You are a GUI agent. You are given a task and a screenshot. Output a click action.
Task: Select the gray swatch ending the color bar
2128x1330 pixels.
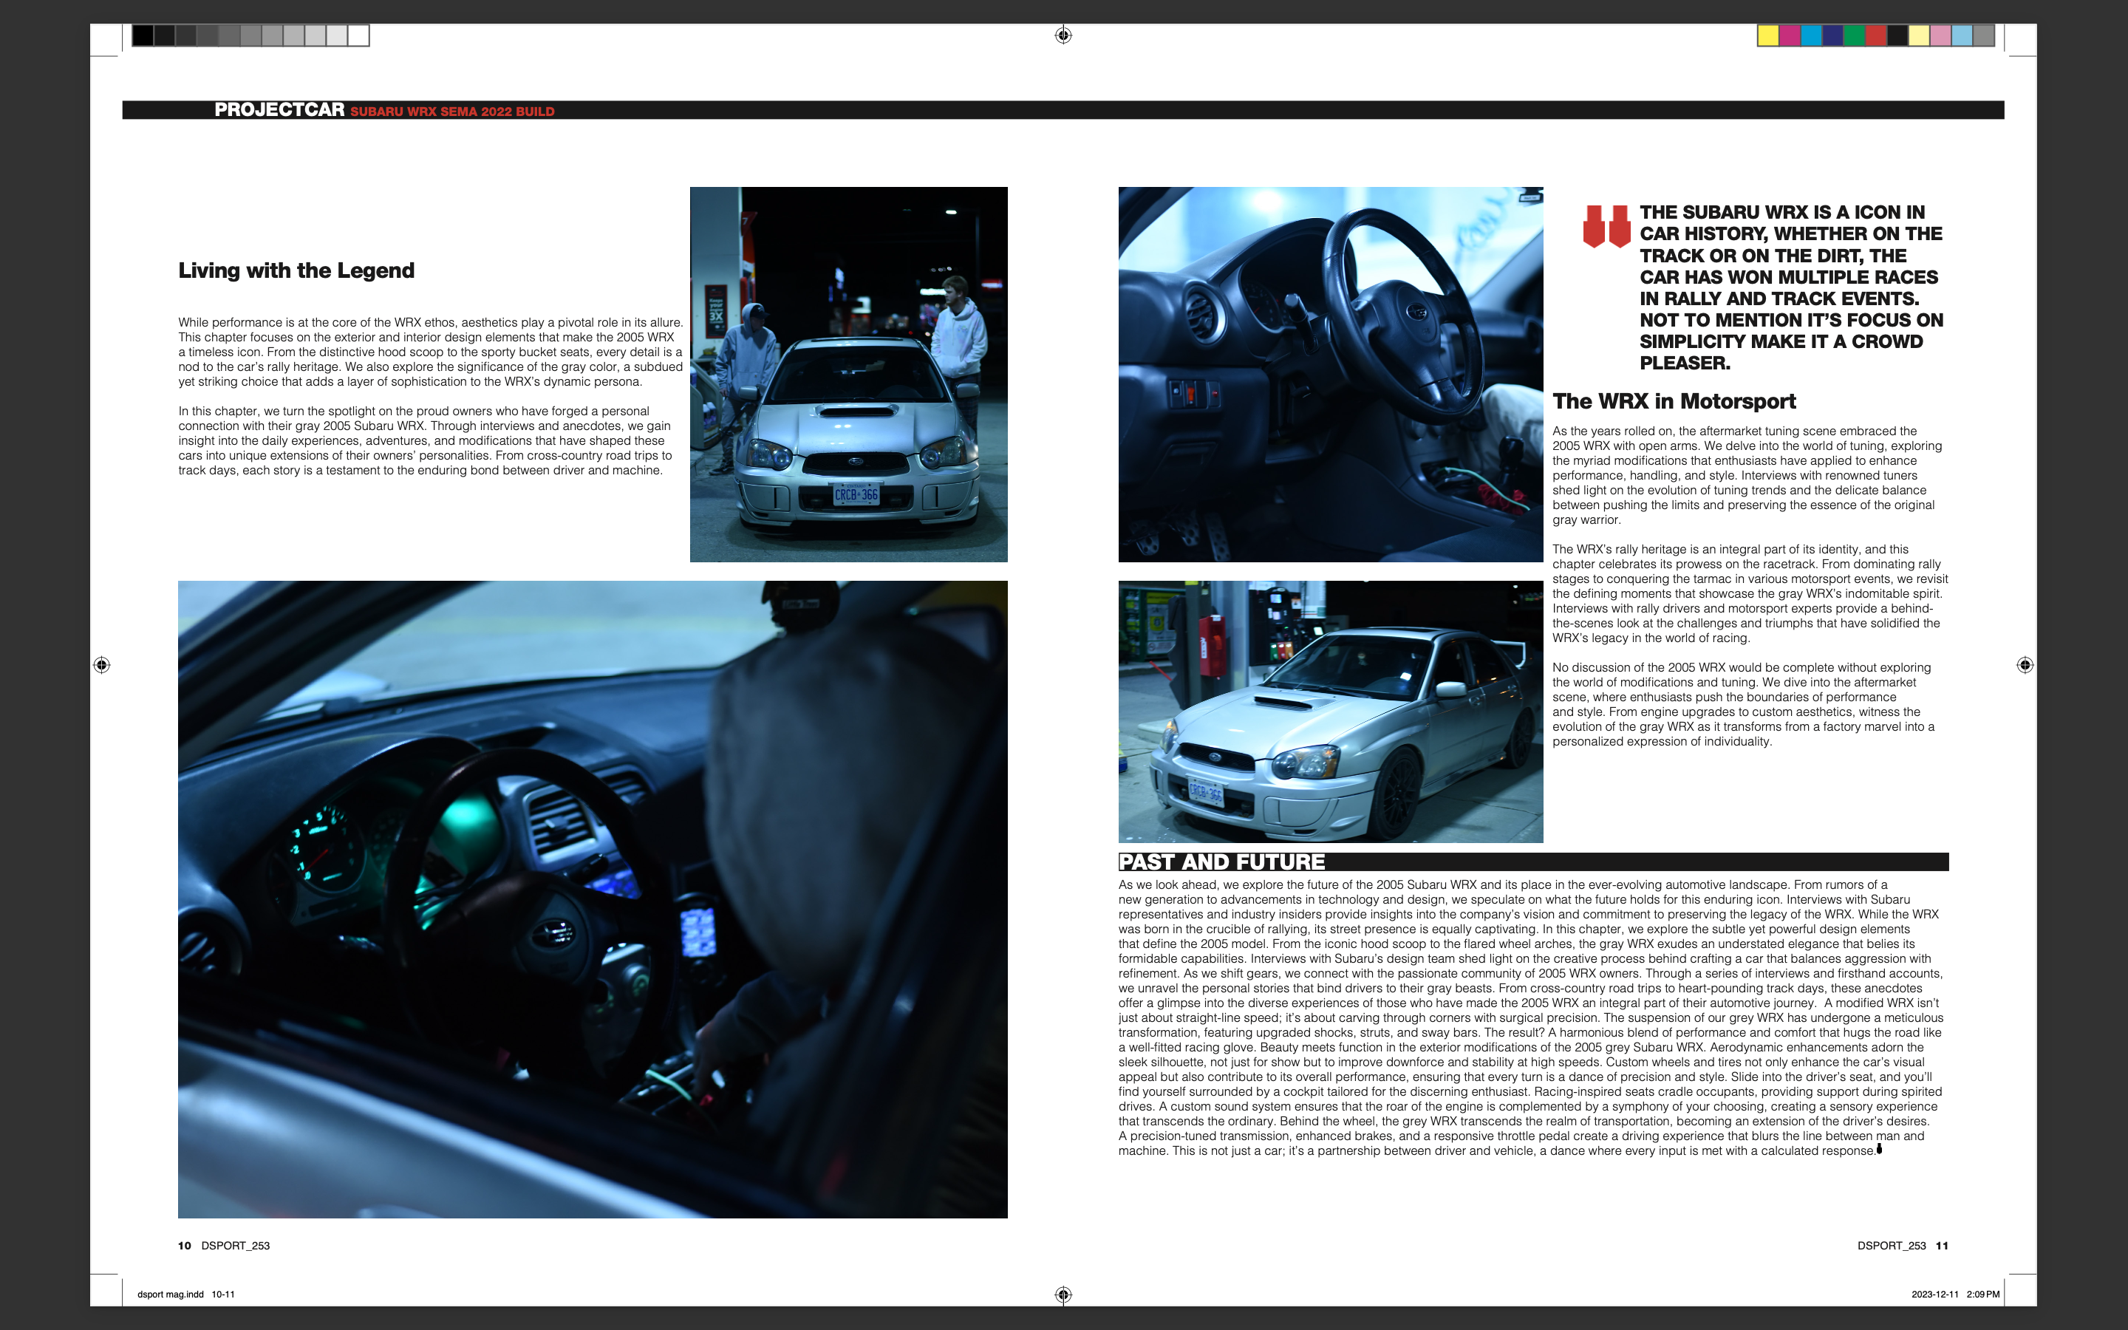[x=1984, y=36]
